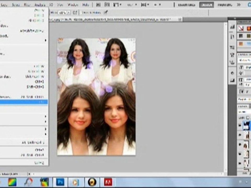Choose Save (Ctrl+S) in File menu

[24, 82]
